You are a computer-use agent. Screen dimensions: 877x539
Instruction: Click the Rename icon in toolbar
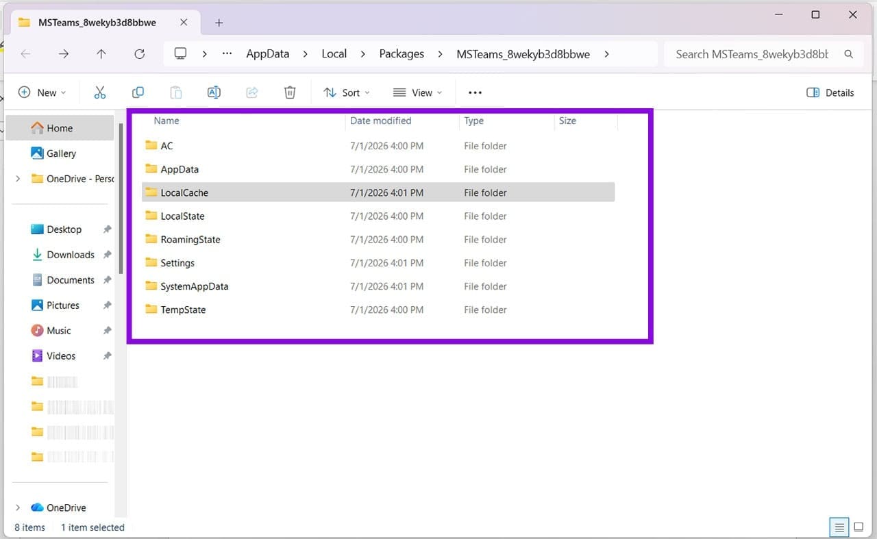[214, 92]
